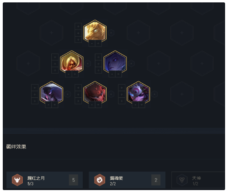The image size is (227, 192).
Task: Click the 腥红之月 horned trait icon
Action: [x=17, y=180]
